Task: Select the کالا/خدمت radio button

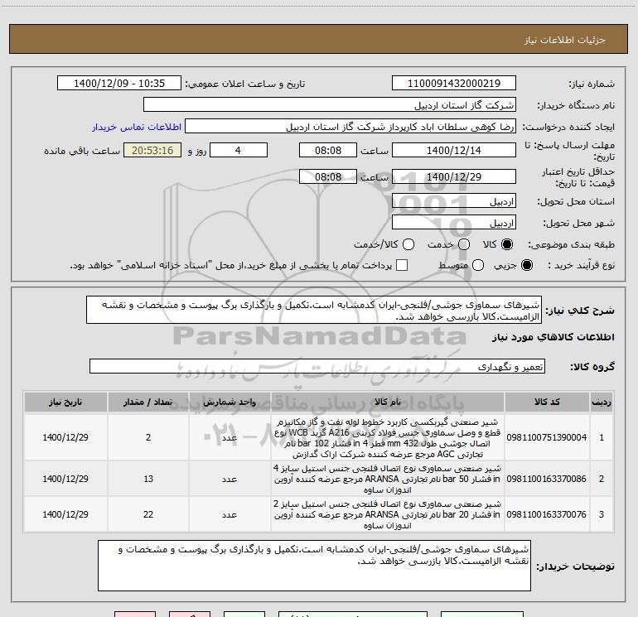Action: coord(408,244)
